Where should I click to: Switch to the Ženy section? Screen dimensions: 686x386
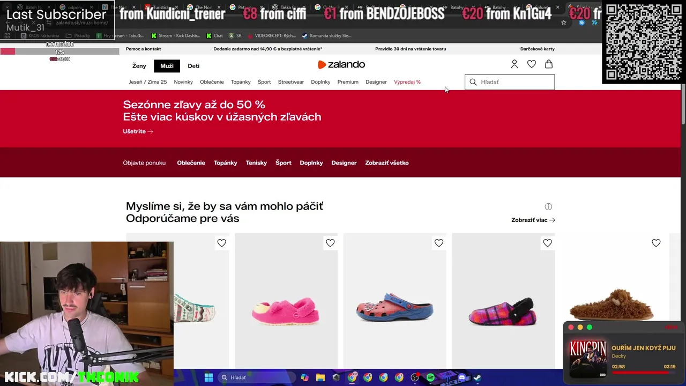coord(139,66)
